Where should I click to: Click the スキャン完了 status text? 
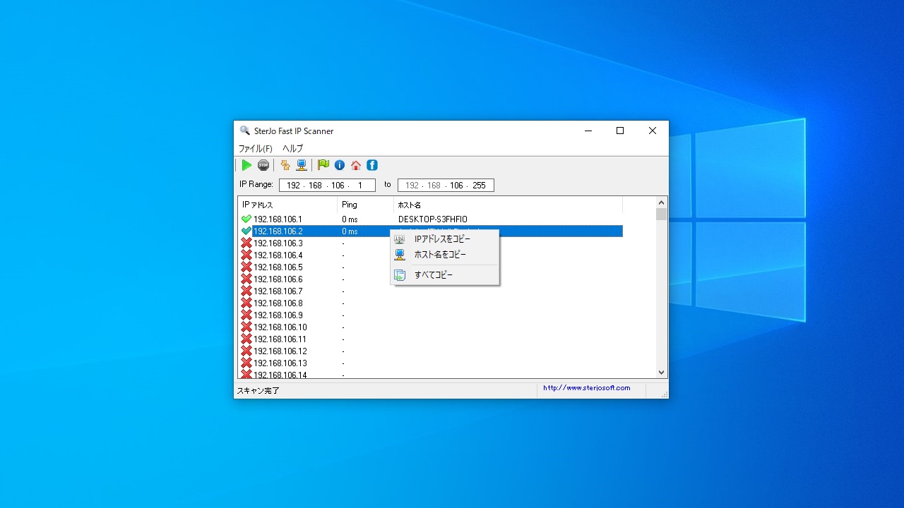tap(258, 390)
